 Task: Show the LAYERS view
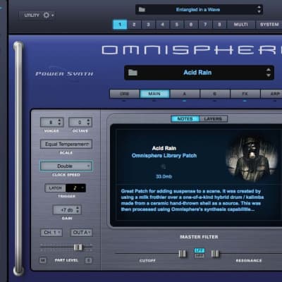(x=213, y=119)
